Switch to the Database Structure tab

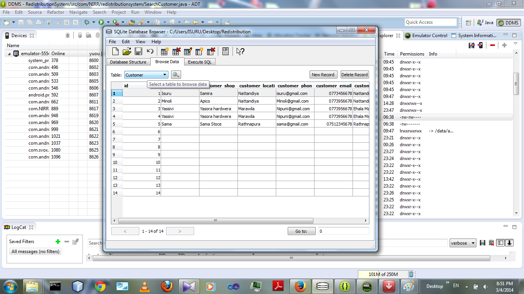tap(128, 62)
